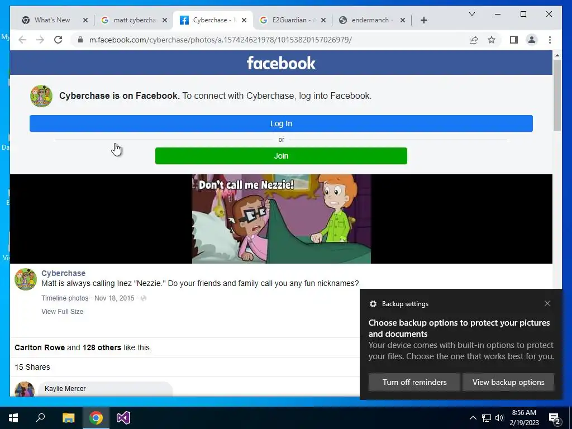The image size is (572, 429).
Task: Click the Cyberchase avatar in login banner
Action: click(41, 96)
